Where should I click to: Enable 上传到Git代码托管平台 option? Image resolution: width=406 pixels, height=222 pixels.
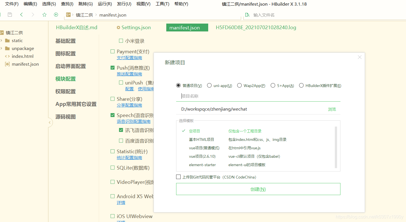click(x=178, y=177)
